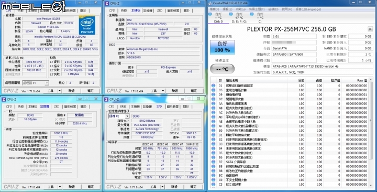Click the Z icon in Memory CPU-Z title bar

click(4, 99)
